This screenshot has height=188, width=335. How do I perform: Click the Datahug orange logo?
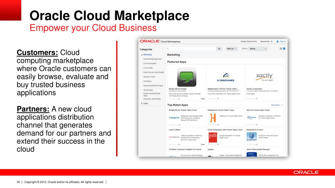coord(213,117)
